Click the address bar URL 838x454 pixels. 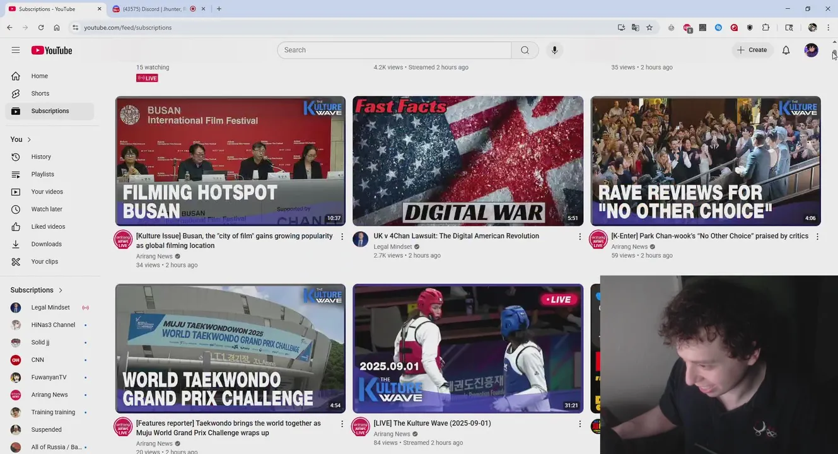pos(128,28)
